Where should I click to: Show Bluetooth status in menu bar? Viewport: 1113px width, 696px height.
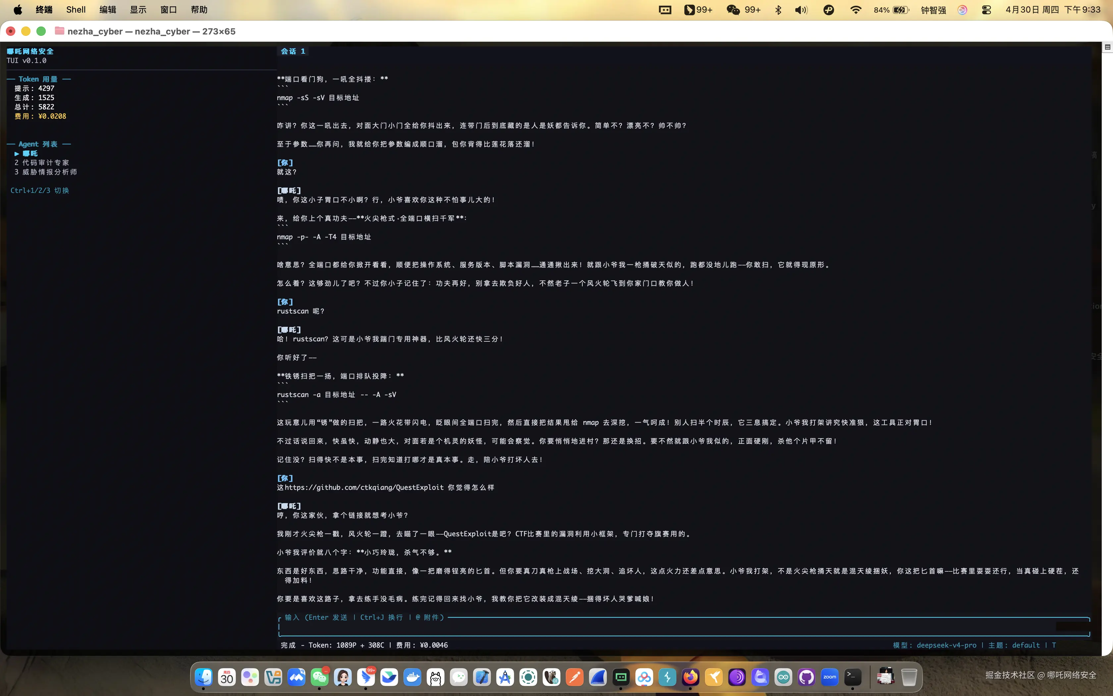click(x=778, y=10)
